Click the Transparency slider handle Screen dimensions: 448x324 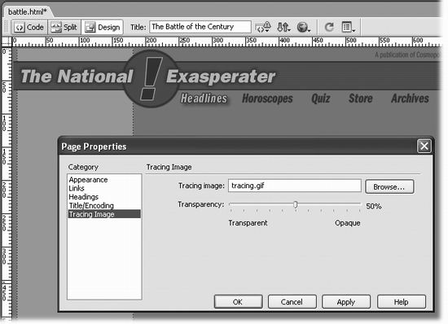[x=295, y=204]
